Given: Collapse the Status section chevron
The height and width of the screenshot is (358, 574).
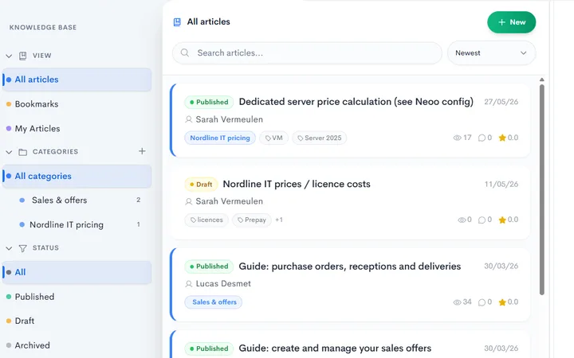Looking at the screenshot, I should click(9, 248).
